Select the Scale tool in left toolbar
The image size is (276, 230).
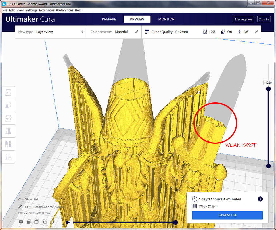(9, 106)
